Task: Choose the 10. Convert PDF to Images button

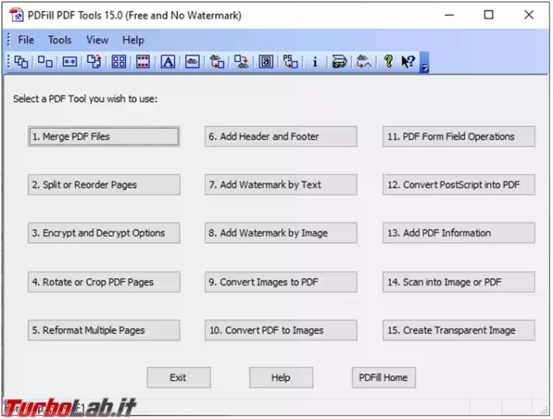Action: (281, 331)
